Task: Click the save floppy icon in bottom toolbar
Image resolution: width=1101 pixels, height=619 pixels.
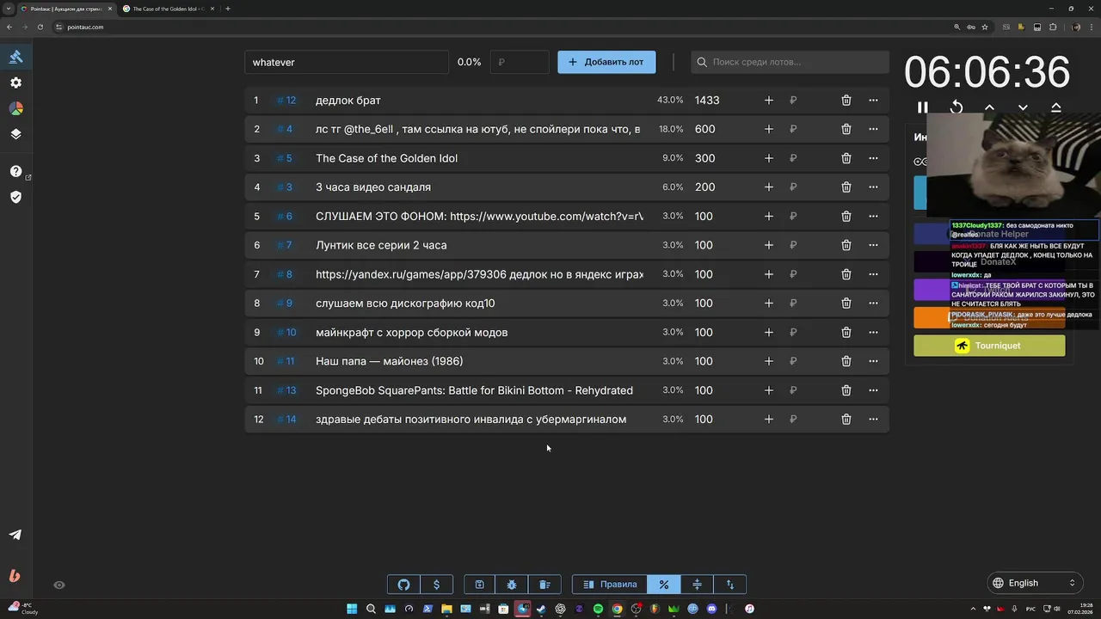Action: (479, 585)
